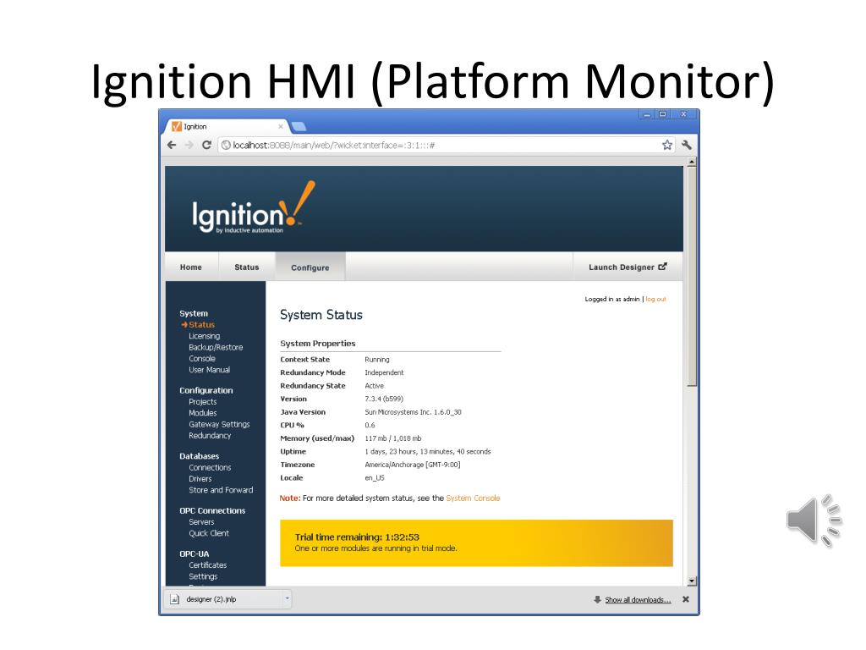Open Redundancy configuration page

[210, 436]
